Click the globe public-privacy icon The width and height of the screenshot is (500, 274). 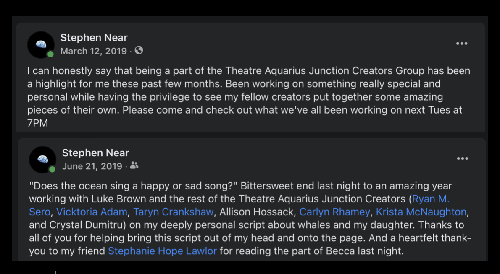(x=139, y=51)
